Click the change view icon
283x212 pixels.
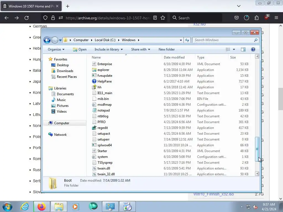[228, 49]
